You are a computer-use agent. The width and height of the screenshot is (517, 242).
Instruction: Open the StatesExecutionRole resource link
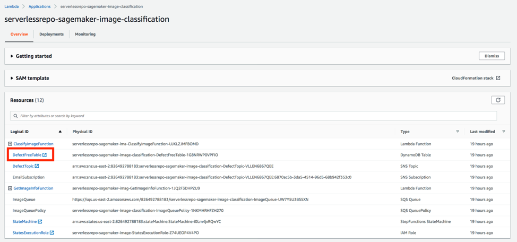(x=31, y=233)
